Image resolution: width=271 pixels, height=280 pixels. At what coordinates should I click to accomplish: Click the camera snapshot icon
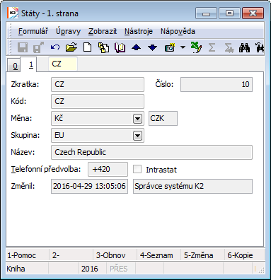[170, 47]
